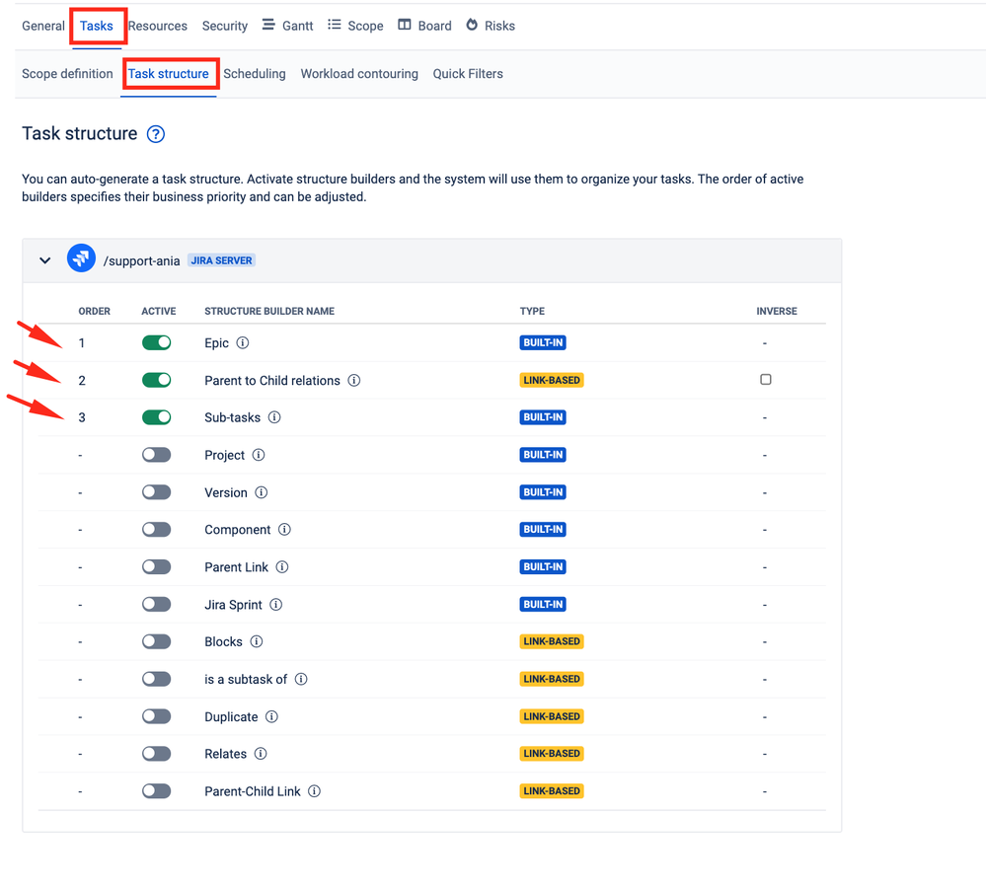Enable the Relates toggle

(157, 753)
